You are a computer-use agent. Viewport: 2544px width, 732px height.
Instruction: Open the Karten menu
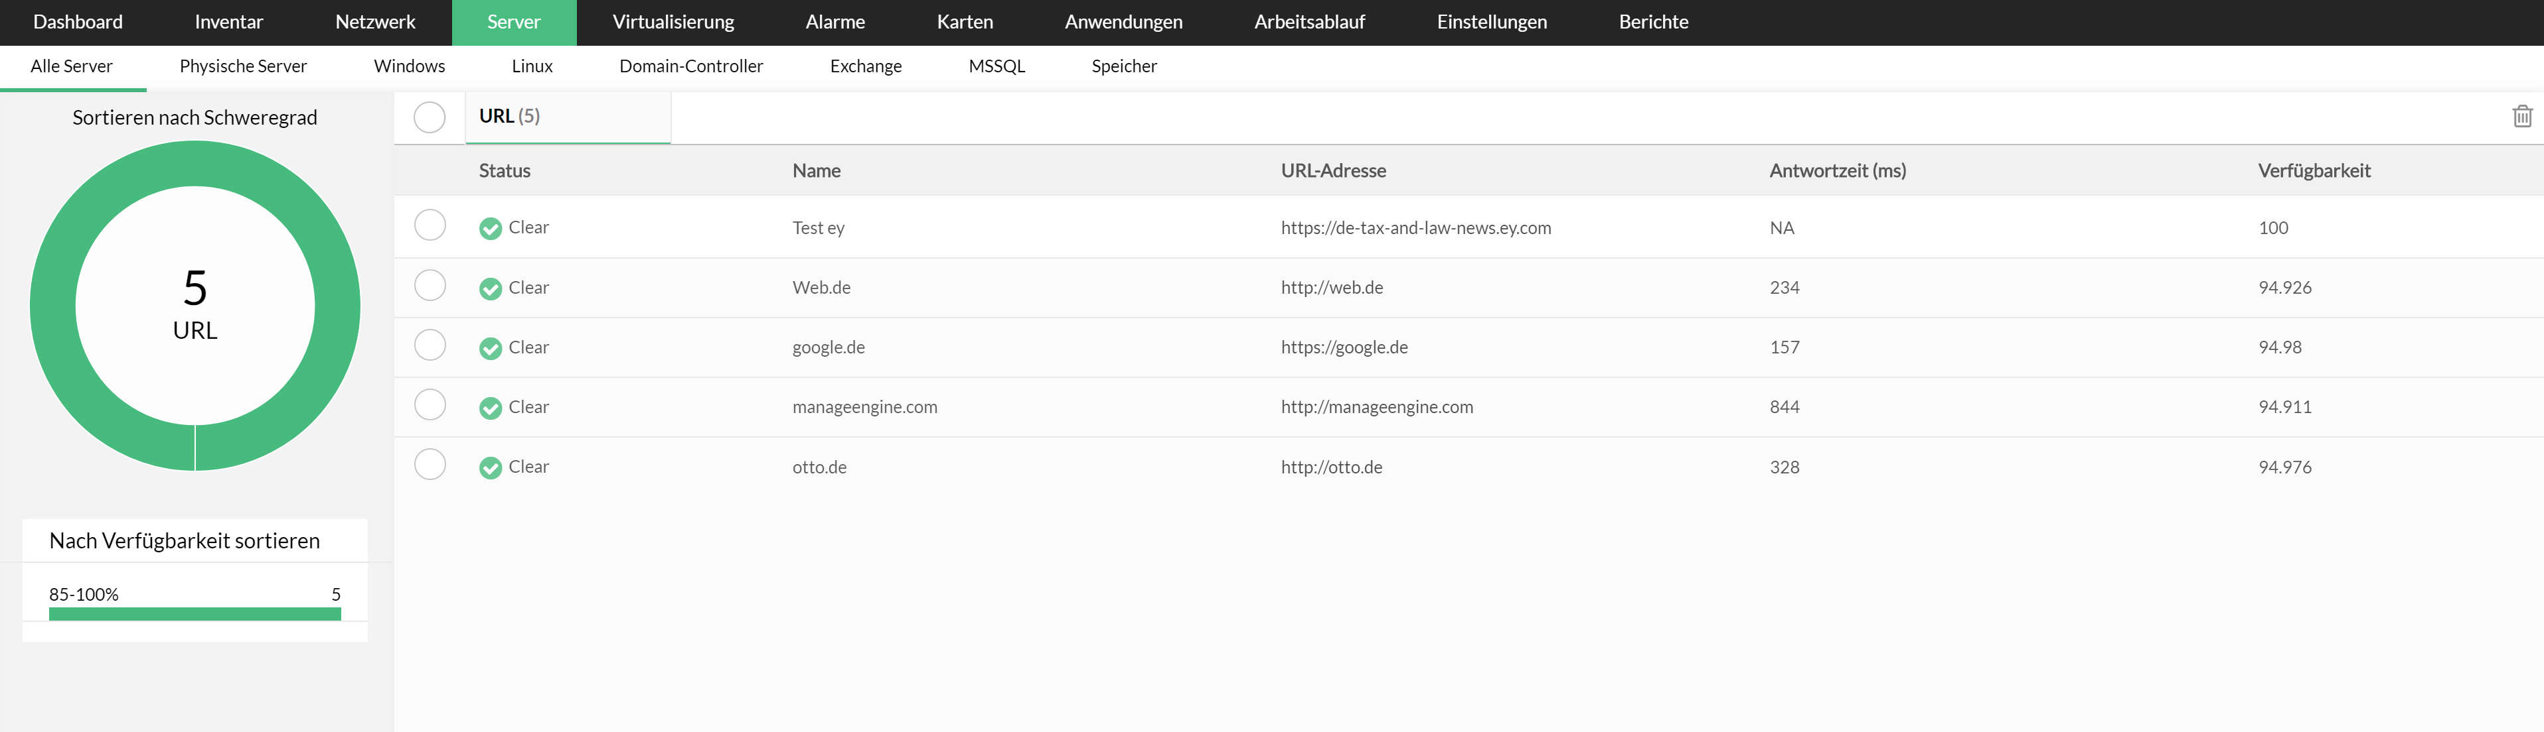pos(965,22)
